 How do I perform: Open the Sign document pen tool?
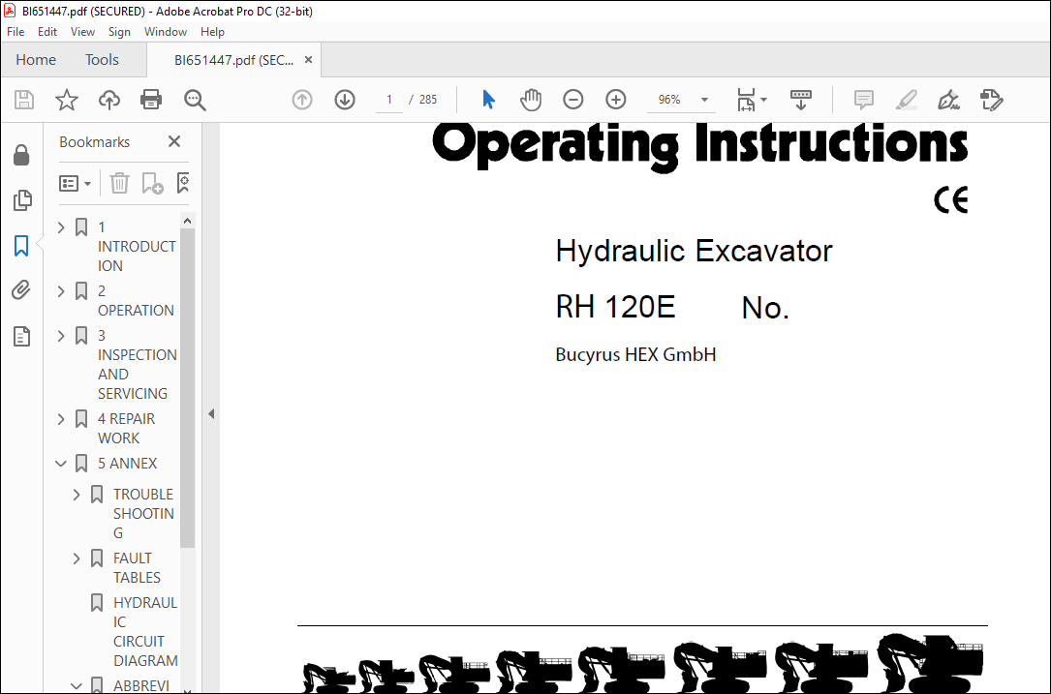point(948,100)
